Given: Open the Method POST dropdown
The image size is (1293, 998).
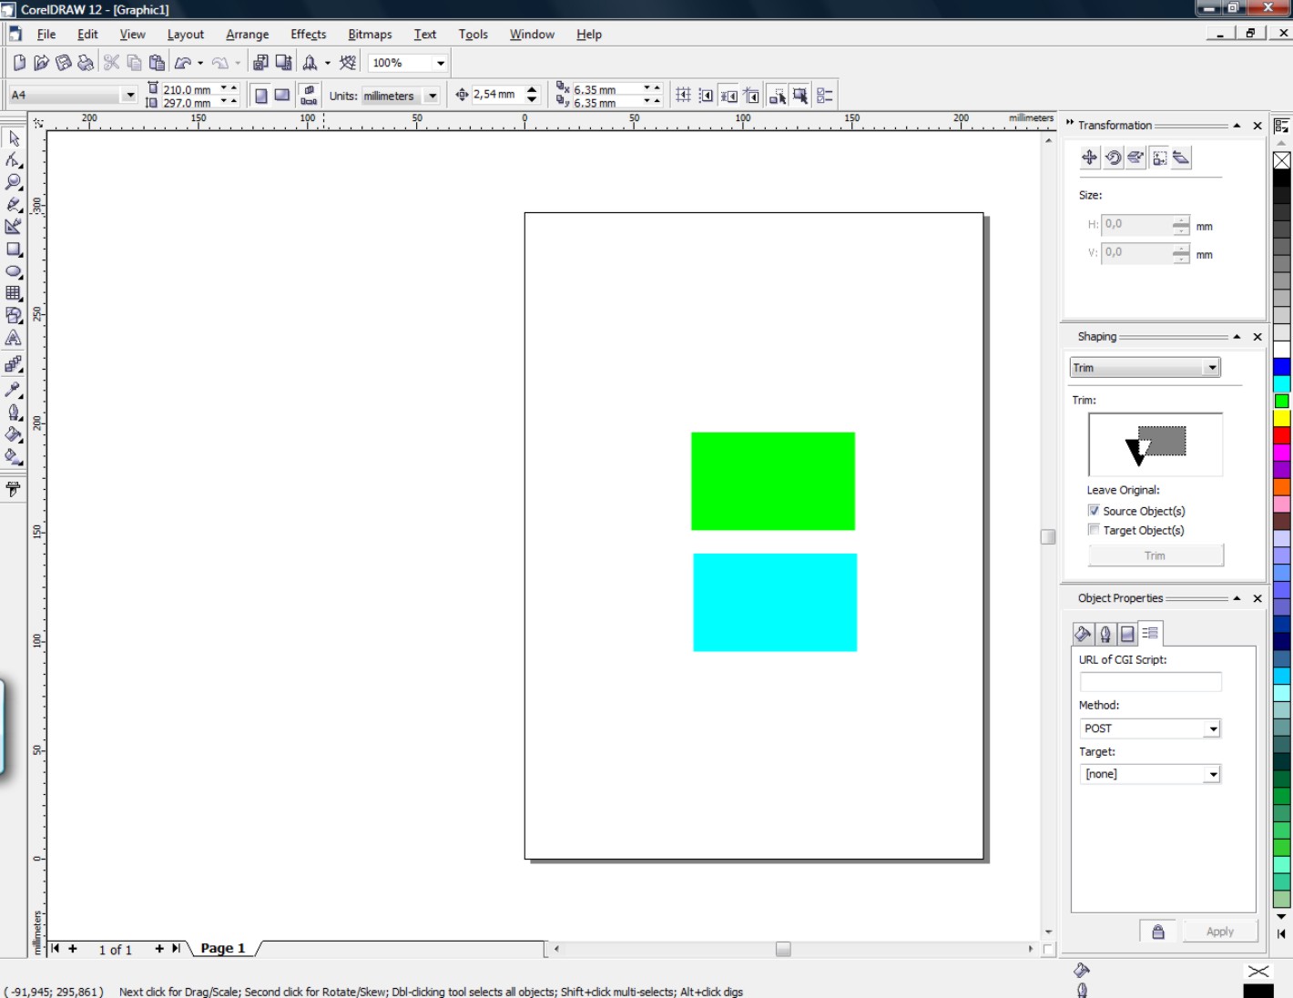Looking at the screenshot, I should 1212,728.
